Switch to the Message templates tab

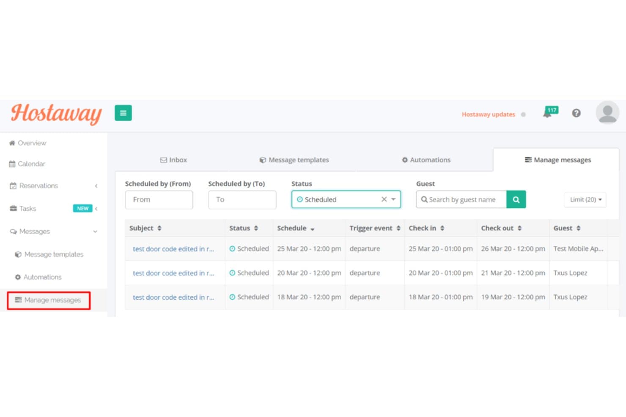[294, 160]
